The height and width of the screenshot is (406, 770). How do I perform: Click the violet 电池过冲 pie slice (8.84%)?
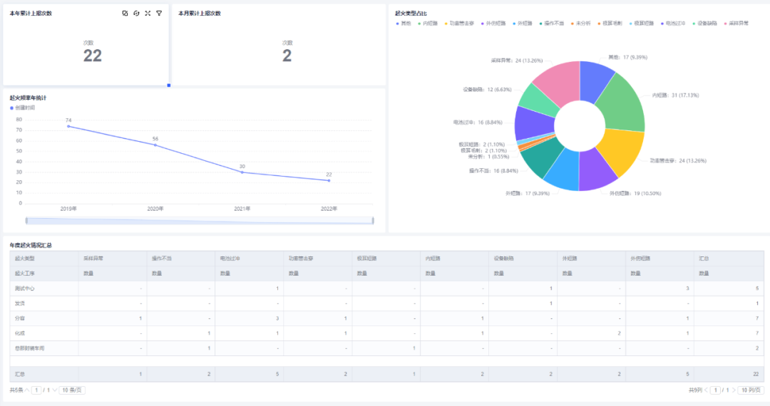[x=534, y=123]
